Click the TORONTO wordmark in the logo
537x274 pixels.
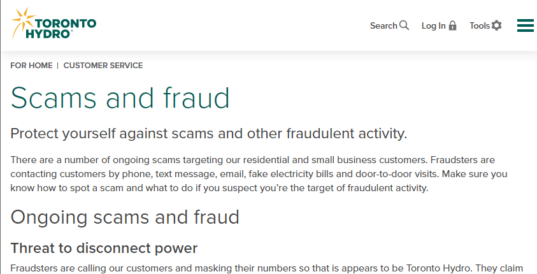coord(66,24)
